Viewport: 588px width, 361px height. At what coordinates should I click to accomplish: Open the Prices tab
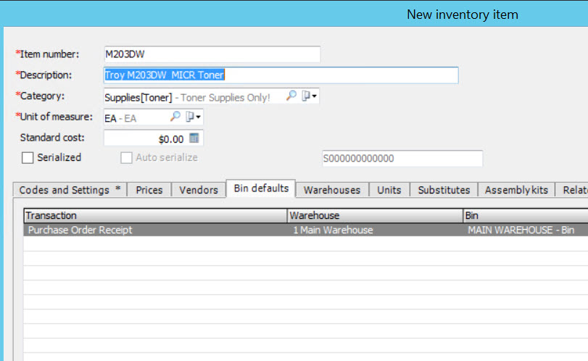click(x=149, y=190)
